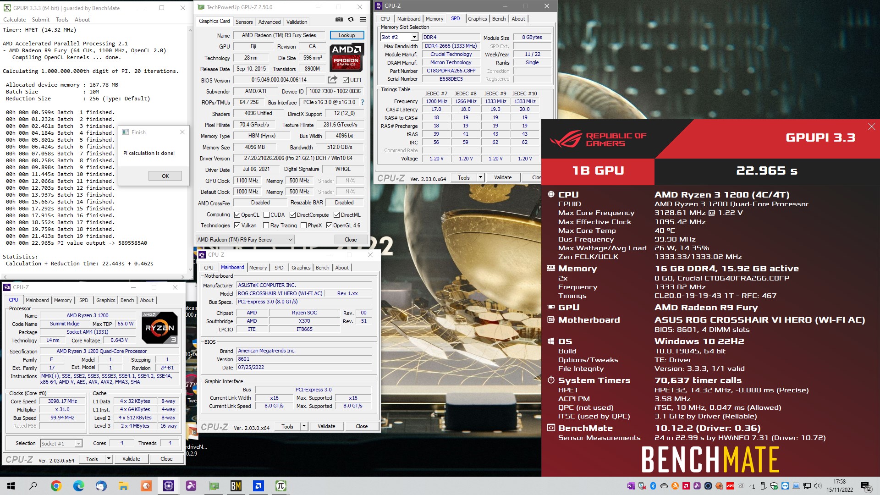Launch Google Chrome from taskbar

[x=56, y=486]
